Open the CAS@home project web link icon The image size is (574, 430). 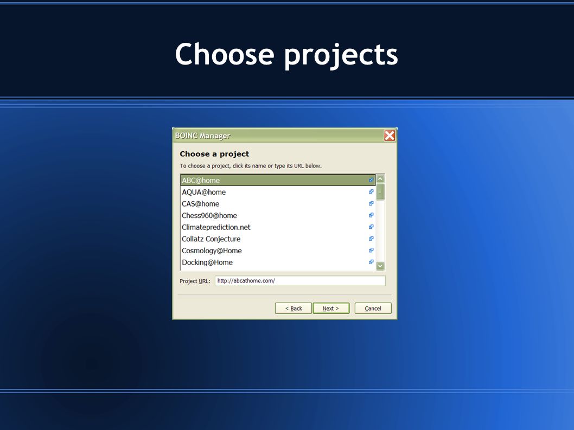click(x=371, y=203)
